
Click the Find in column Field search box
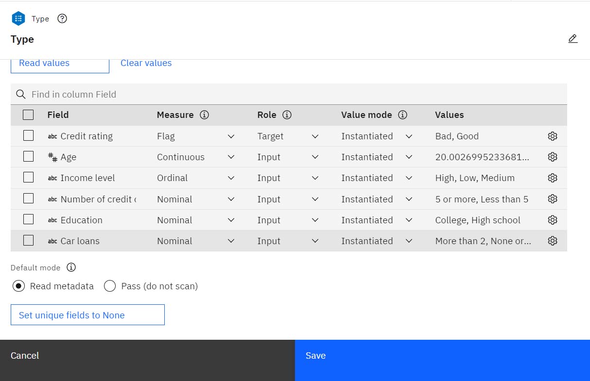289,94
